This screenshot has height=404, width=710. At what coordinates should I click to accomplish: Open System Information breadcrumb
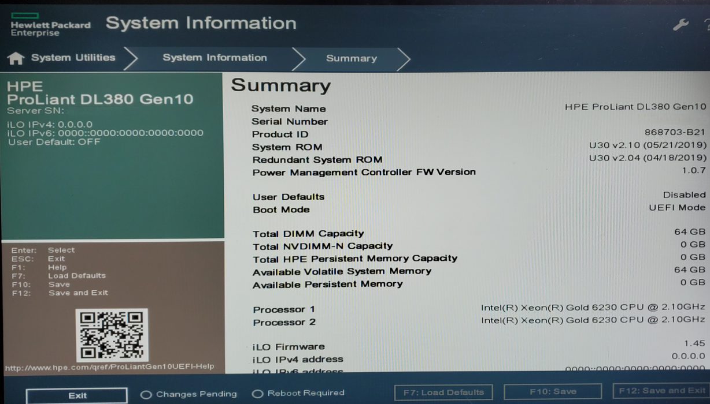pos(215,58)
